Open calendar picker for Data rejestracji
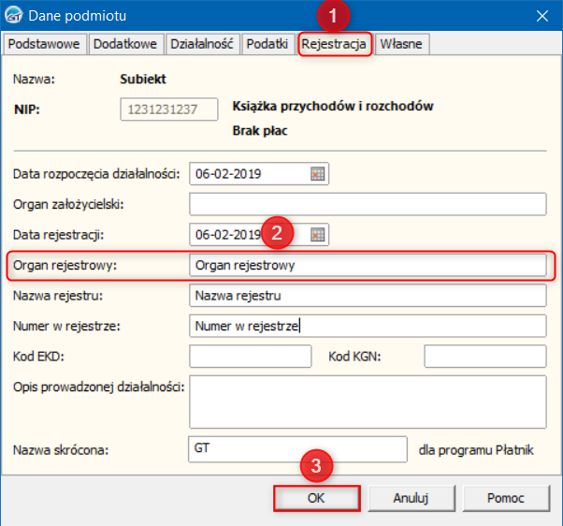 tap(317, 235)
